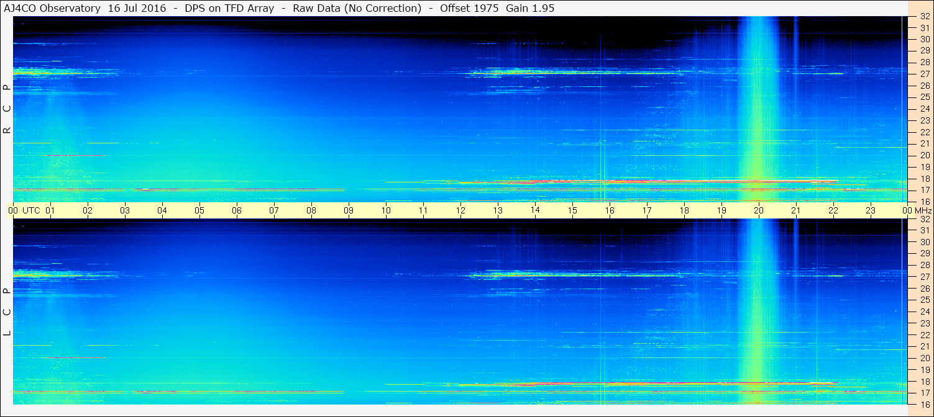Click the 15 hour tick label
Viewport: 934px width, 417px height.
(572, 210)
